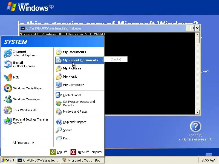
Task: Choose Run... from the Start menu
Action: tap(79, 138)
